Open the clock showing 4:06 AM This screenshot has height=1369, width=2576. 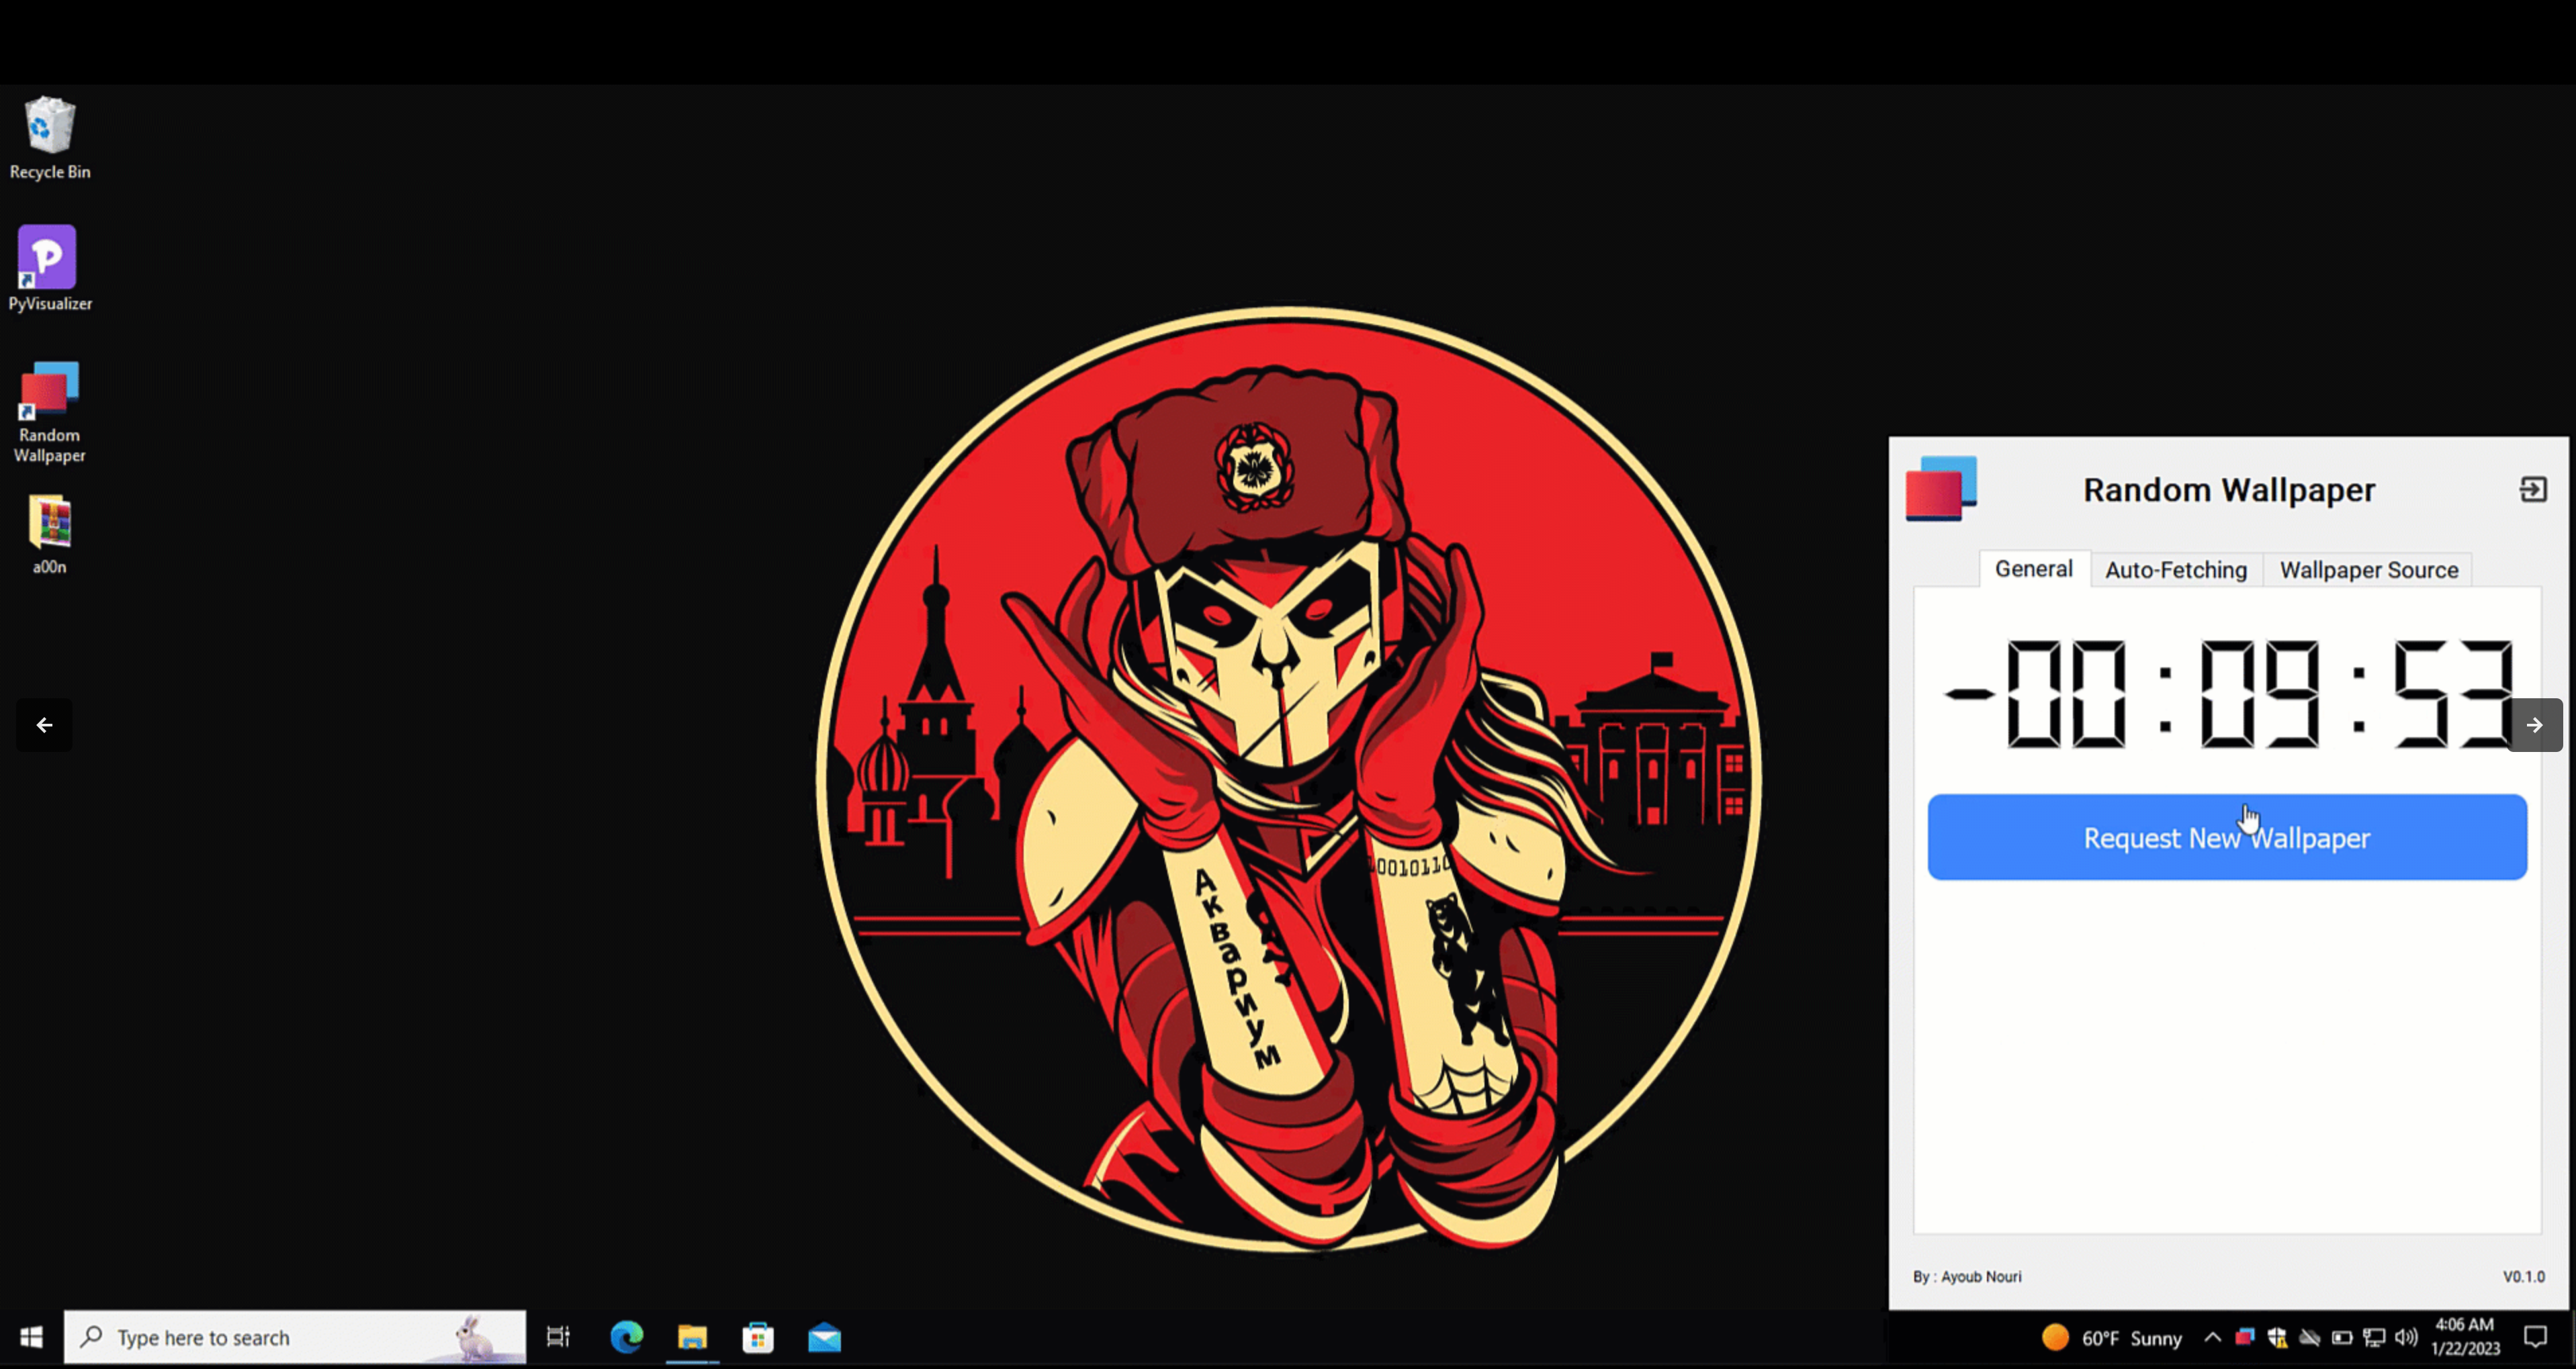pos(2465,1337)
